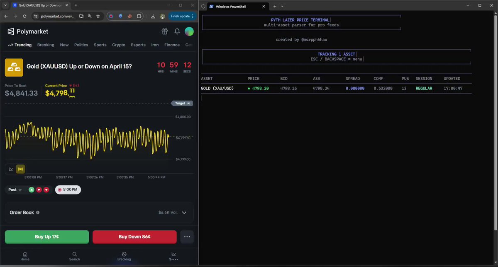The image size is (498, 267).
Task: Click the gold bars market icon
Action: coord(14,67)
